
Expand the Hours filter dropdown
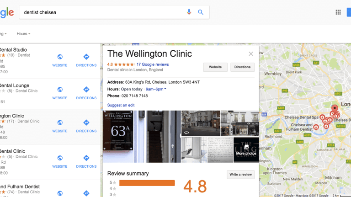pyautogui.click(x=23, y=34)
